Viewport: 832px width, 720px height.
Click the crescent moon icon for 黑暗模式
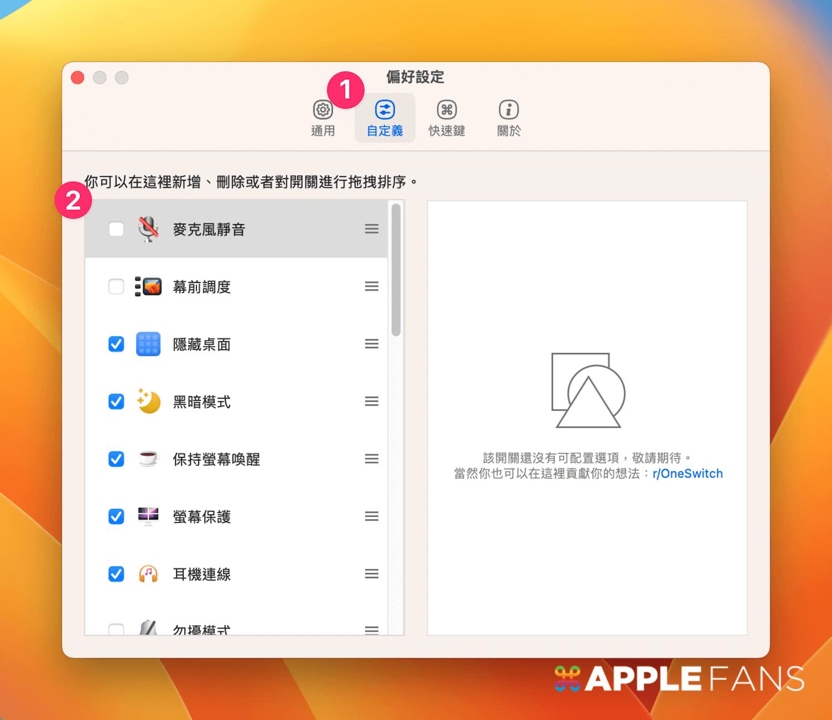tap(148, 402)
